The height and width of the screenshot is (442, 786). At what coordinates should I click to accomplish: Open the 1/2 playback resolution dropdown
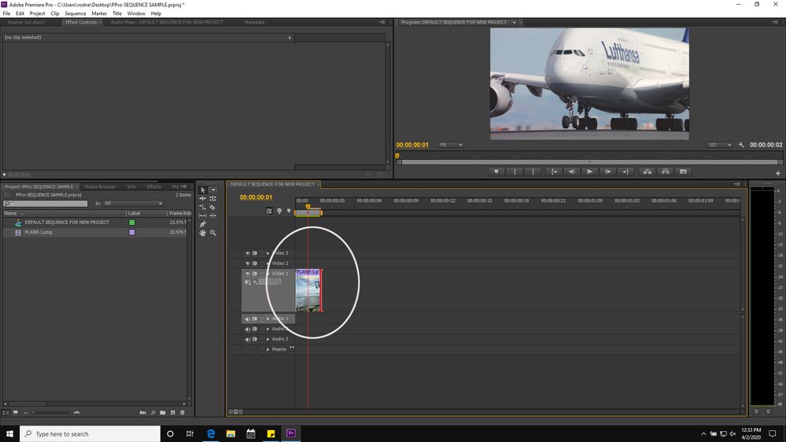click(x=720, y=145)
